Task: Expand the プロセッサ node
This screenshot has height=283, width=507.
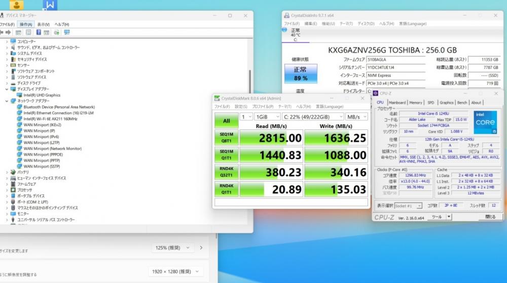Action: tap(7, 190)
